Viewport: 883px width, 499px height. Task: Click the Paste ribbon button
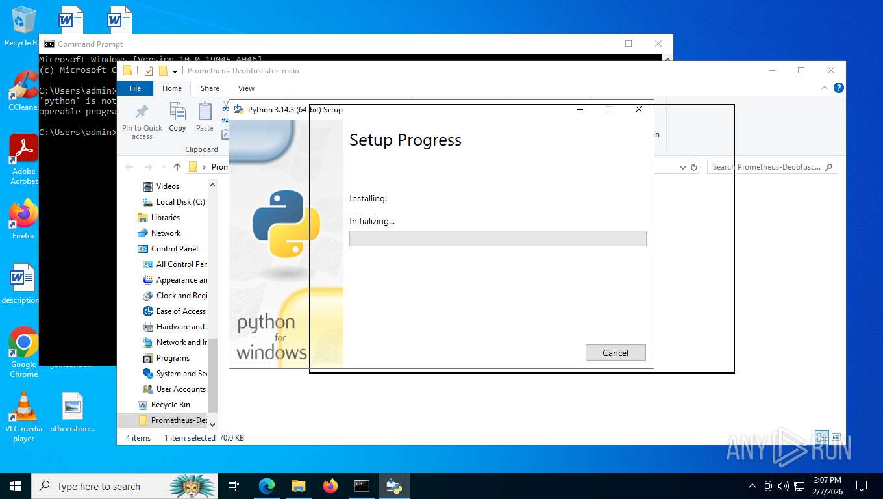click(205, 118)
